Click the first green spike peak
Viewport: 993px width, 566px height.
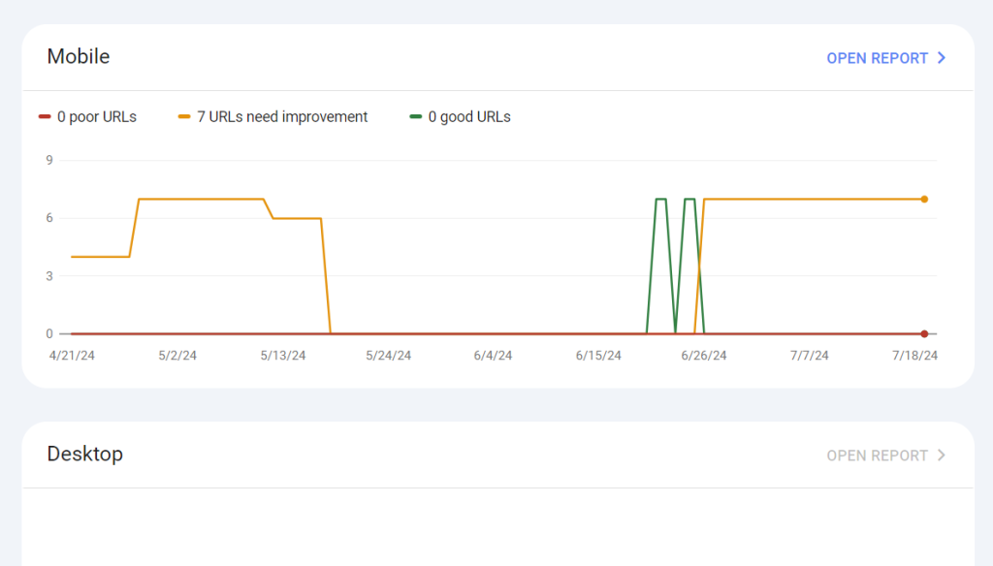click(660, 199)
